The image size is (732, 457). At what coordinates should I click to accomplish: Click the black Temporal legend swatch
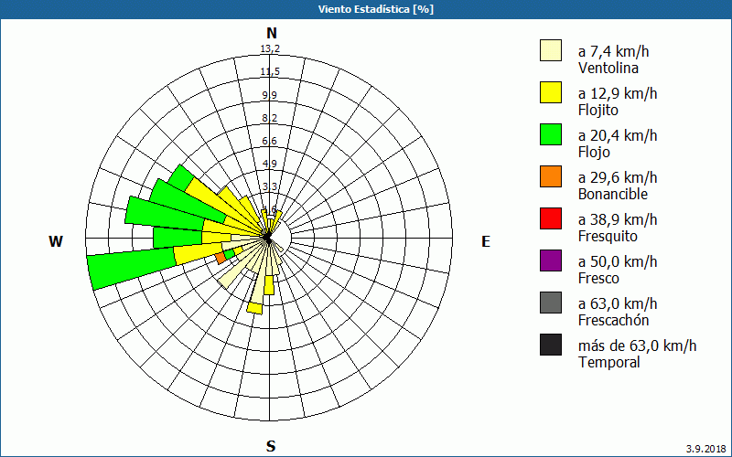(x=551, y=345)
